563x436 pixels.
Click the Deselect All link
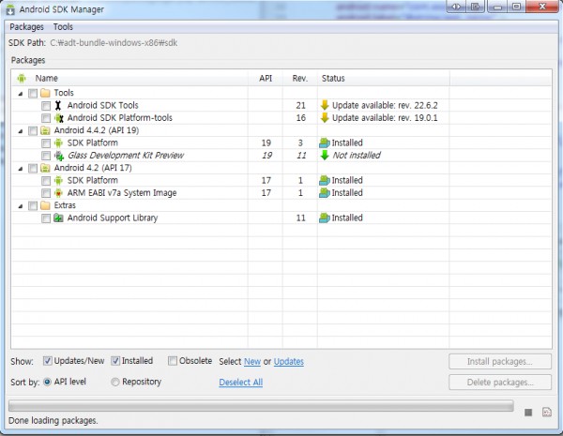pyautogui.click(x=241, y=383)
